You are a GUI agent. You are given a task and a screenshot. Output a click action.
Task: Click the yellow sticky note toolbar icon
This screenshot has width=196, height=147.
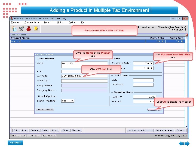[36, 29]
